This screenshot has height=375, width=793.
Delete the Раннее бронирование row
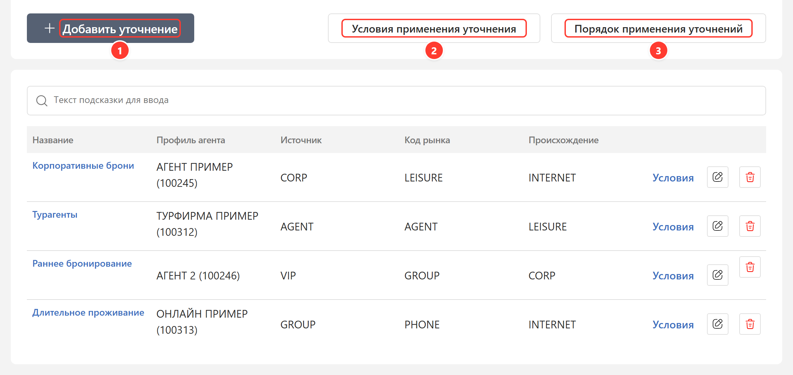[750, 267]
